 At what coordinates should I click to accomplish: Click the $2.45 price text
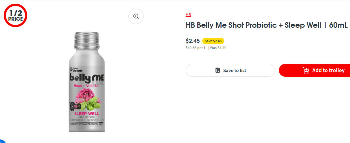(193, 41)
